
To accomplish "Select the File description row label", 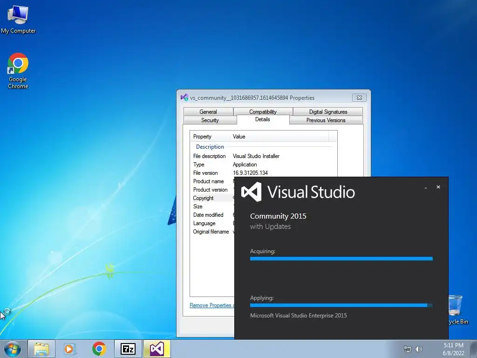I will 209,156.
